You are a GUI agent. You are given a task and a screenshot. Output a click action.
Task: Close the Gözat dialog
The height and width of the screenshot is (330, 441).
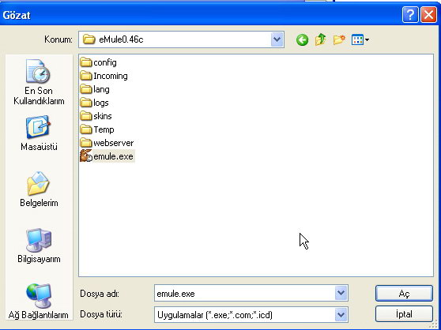coord(428,14)
